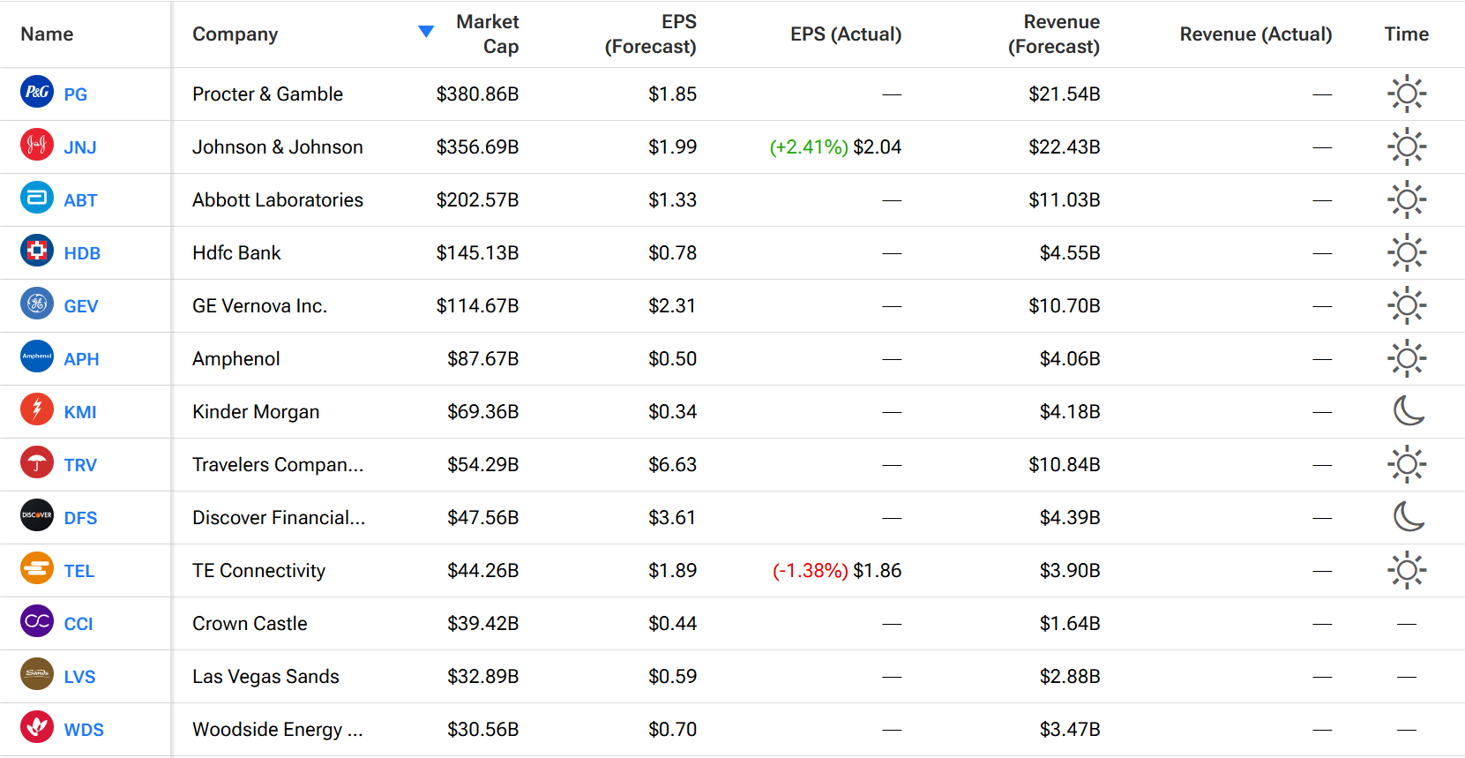Click the $3.61 EPS forecast for Discover Financial
This screenshot has width=1465, height=758.
click(x=672, y=517)
